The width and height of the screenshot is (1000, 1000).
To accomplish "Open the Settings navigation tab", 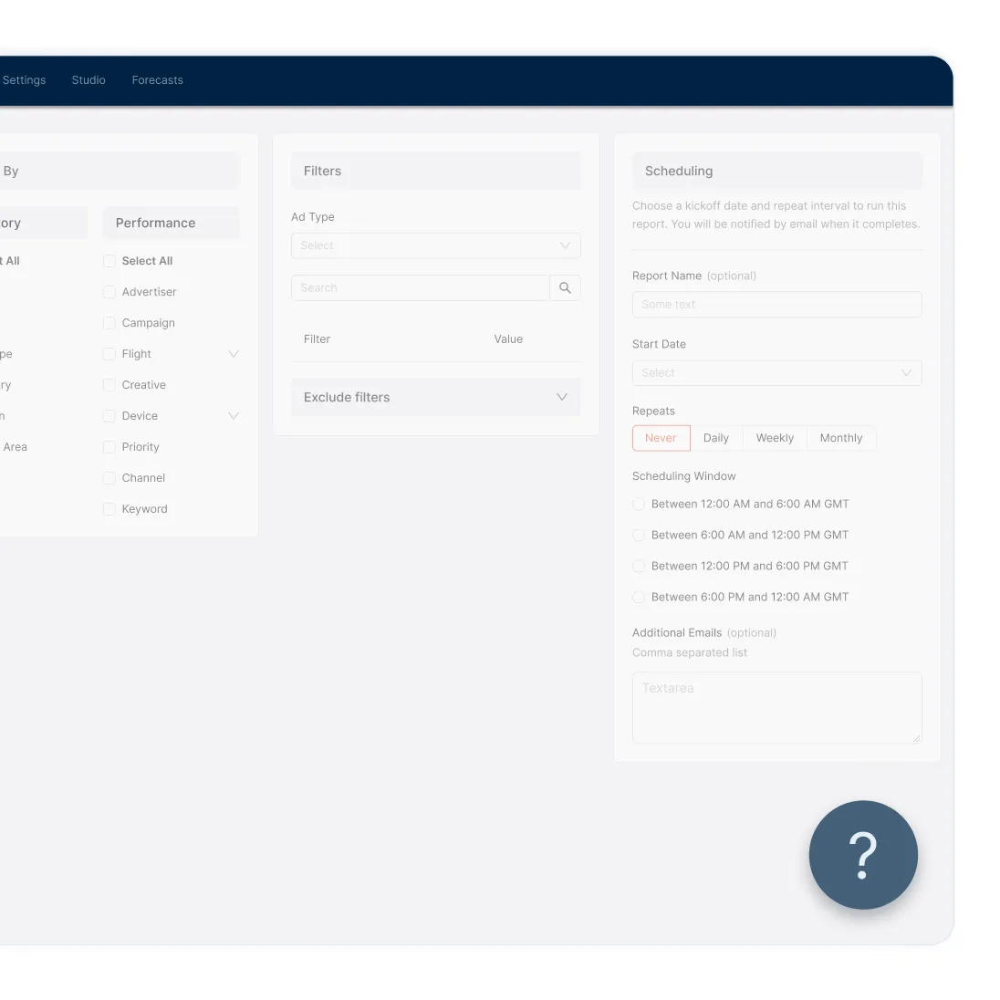I will point(24,79).
